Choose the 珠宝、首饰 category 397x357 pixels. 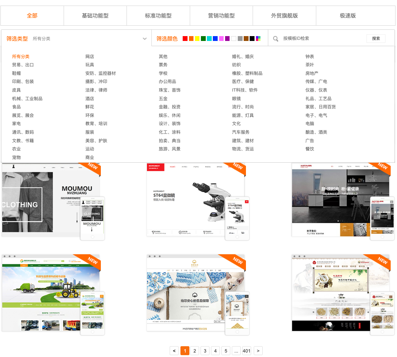pyautogui.click(x=170, y=90)
